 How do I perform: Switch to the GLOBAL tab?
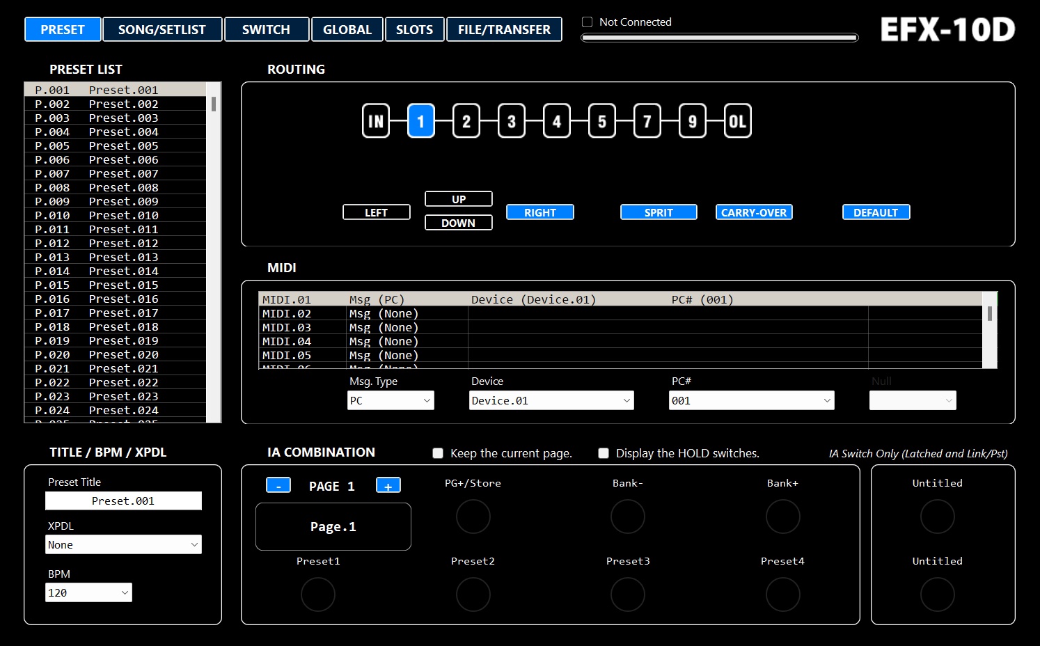click(x=347, y=29)
